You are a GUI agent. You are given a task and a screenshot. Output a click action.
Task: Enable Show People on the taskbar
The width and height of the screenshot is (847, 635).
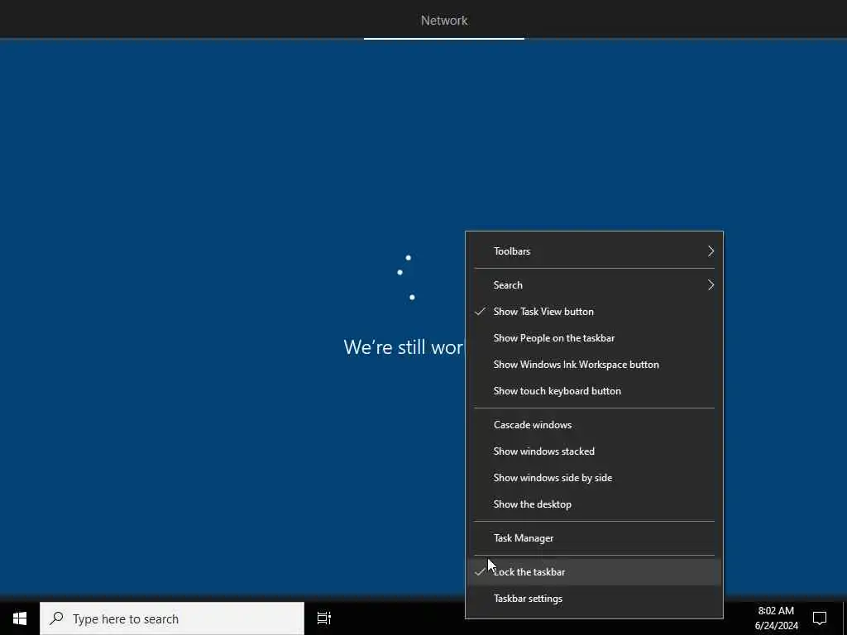594,338
